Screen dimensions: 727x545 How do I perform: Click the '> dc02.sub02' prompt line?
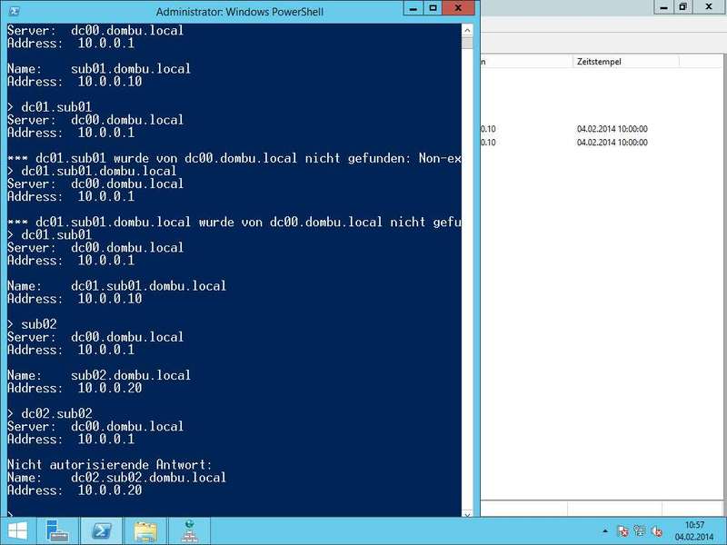(50, 413)
